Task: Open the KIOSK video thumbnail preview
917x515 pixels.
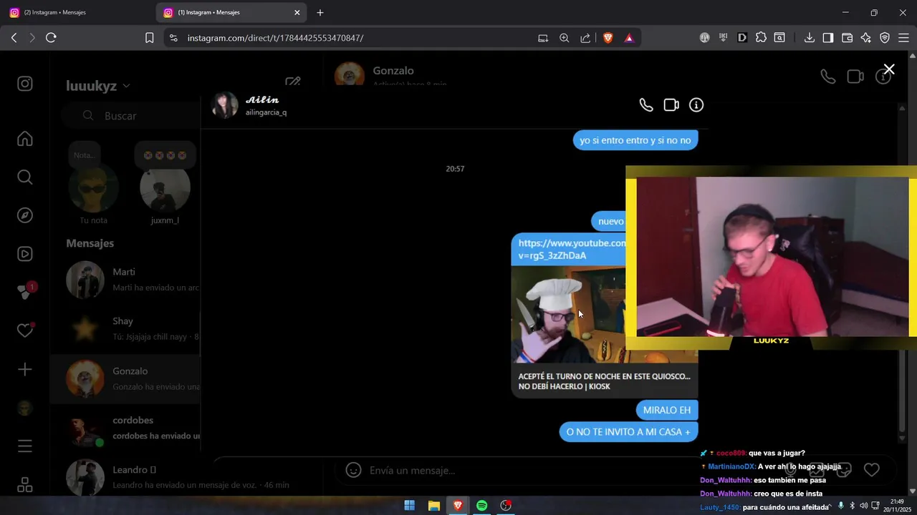Action: tap(568, 315)
